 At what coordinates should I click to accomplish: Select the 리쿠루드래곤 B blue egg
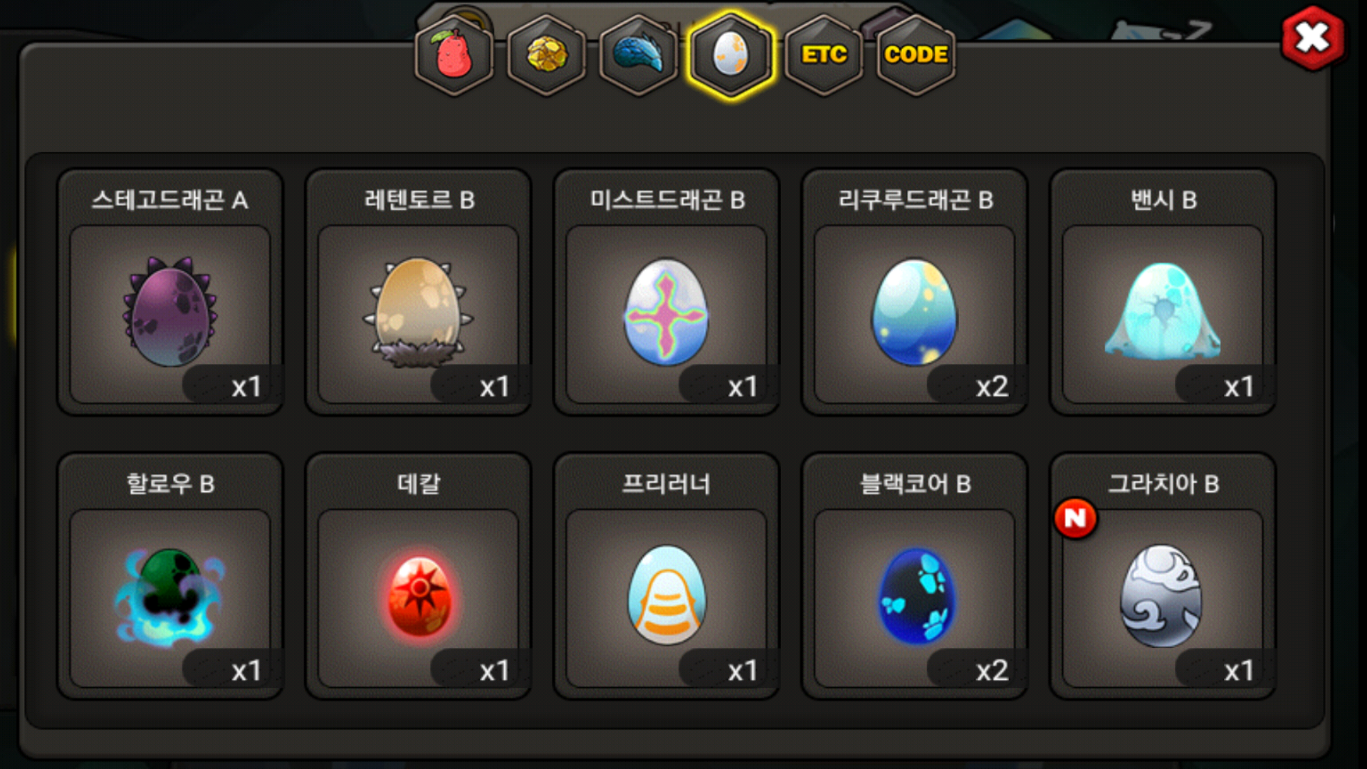coord(915,312)
